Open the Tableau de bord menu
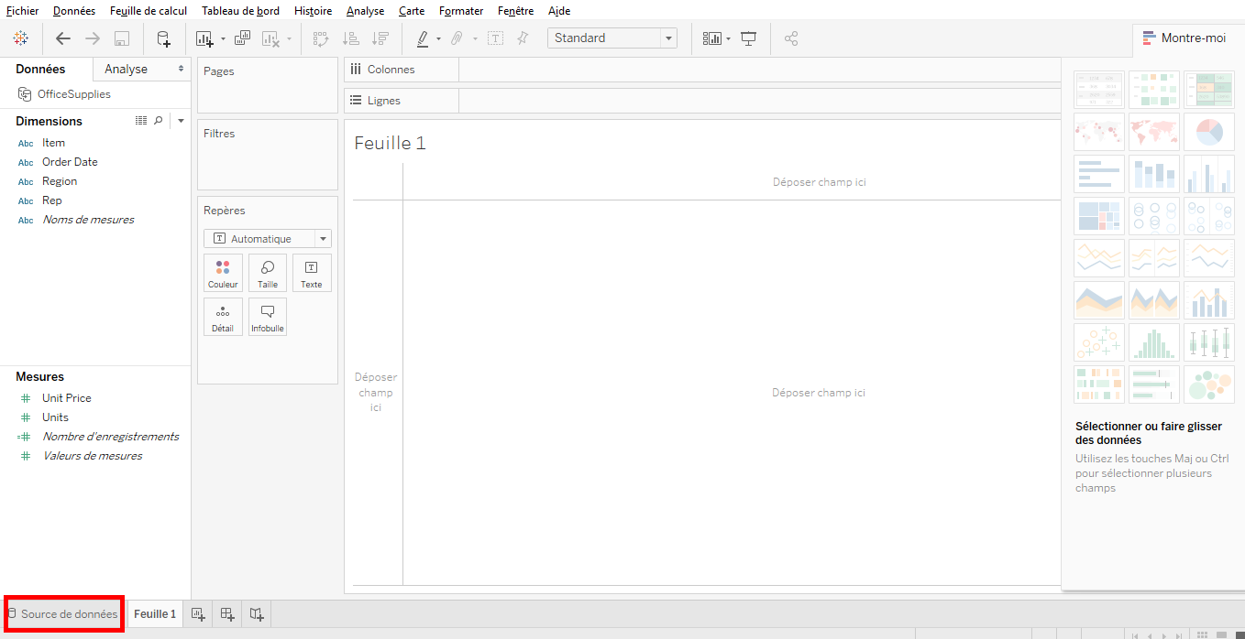Image resolution: width=1245 pixels, height=639 pixels. (240, 10)
